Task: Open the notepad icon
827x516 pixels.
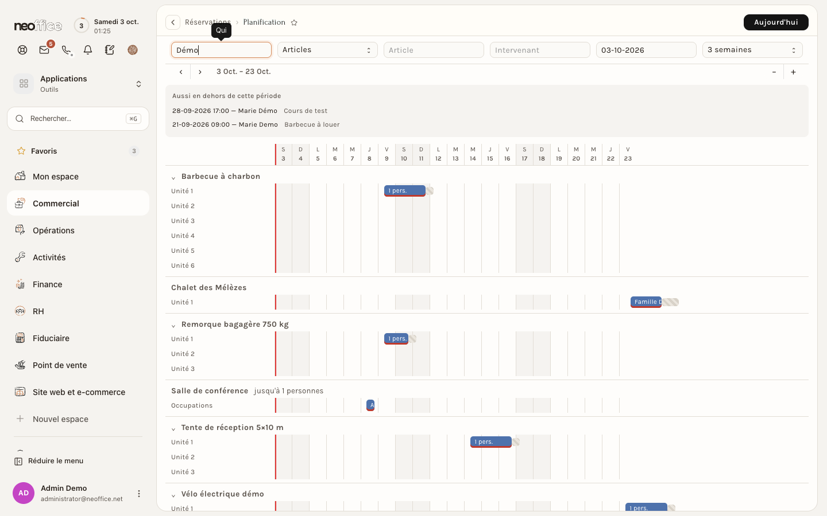Action: coord(110,50)
